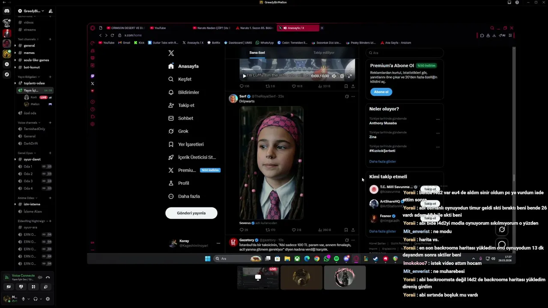Switch to CRIMSON DESERT browser tab
548x308 pixels.
(125, 28)
